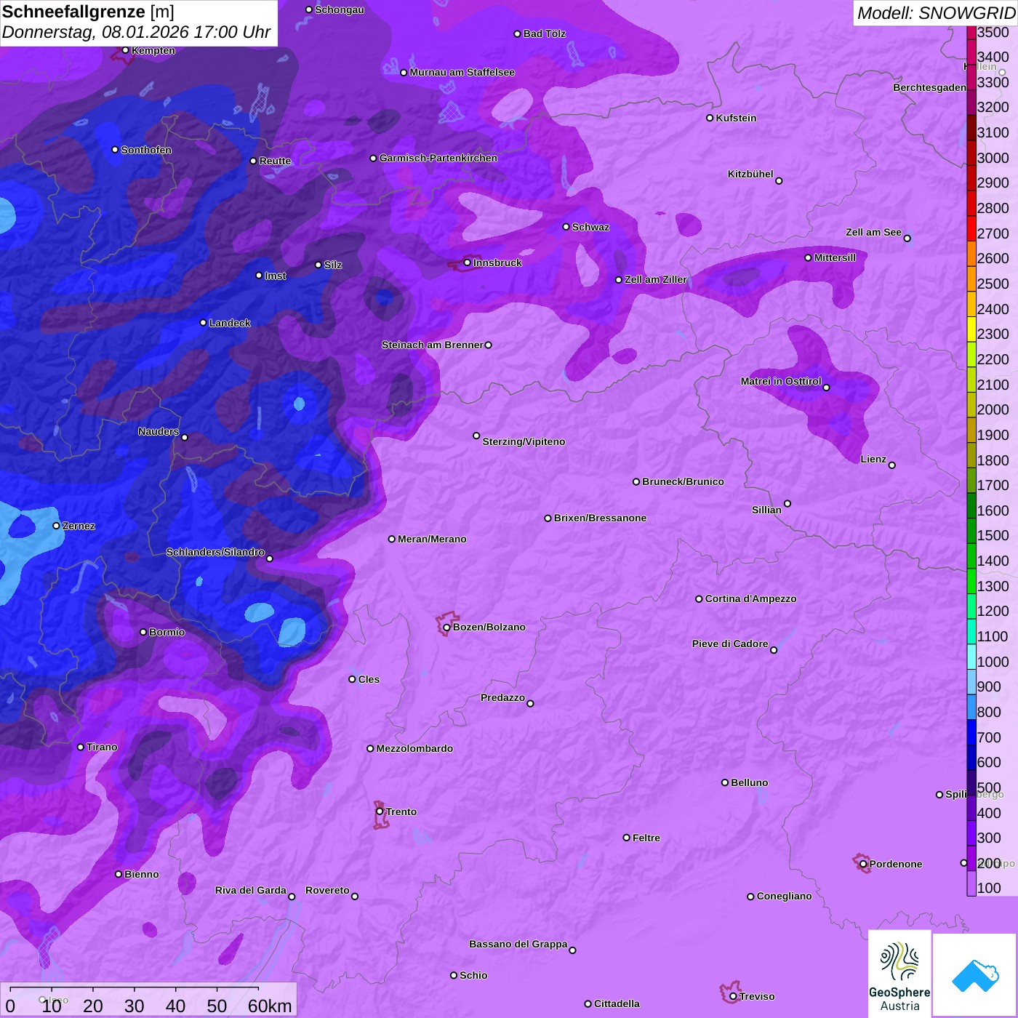Click the Modell: SNOWGRID label
The height and width of the screenshot is (1018, 1018).
coord(936,12)
